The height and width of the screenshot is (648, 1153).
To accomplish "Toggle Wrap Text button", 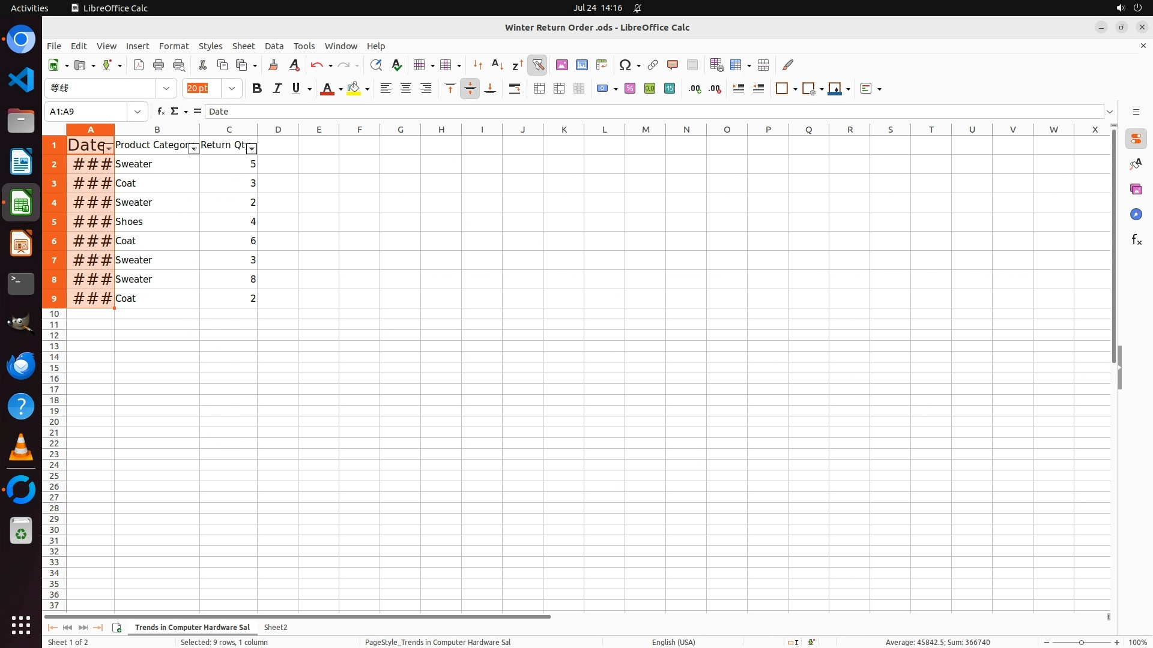I will (515, 88).
